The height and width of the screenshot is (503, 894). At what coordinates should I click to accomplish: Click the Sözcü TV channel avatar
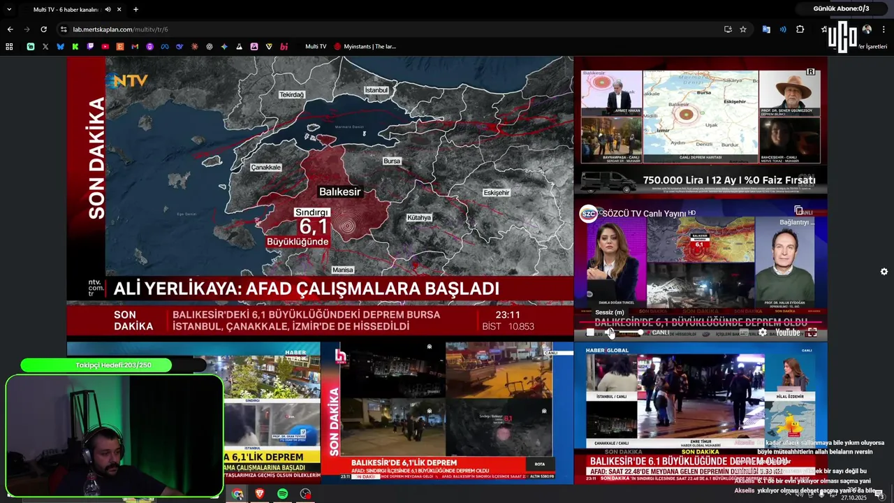click(589, 214)
